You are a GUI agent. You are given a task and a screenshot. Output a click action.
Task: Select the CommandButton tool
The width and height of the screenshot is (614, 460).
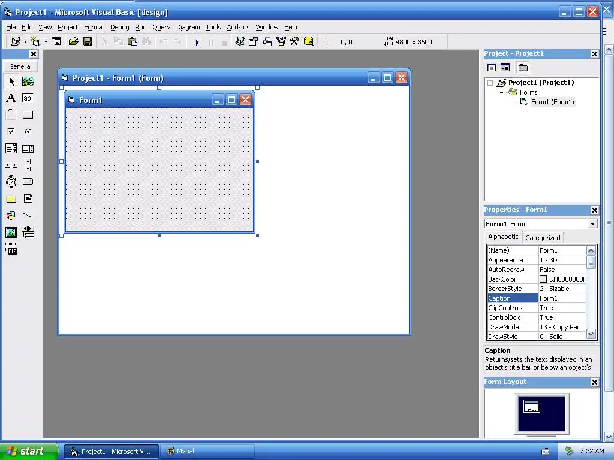tap(28, 114)
